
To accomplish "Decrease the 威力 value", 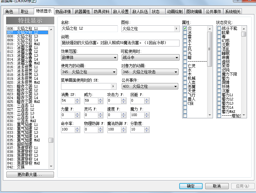I will click(x=101, y=102).
